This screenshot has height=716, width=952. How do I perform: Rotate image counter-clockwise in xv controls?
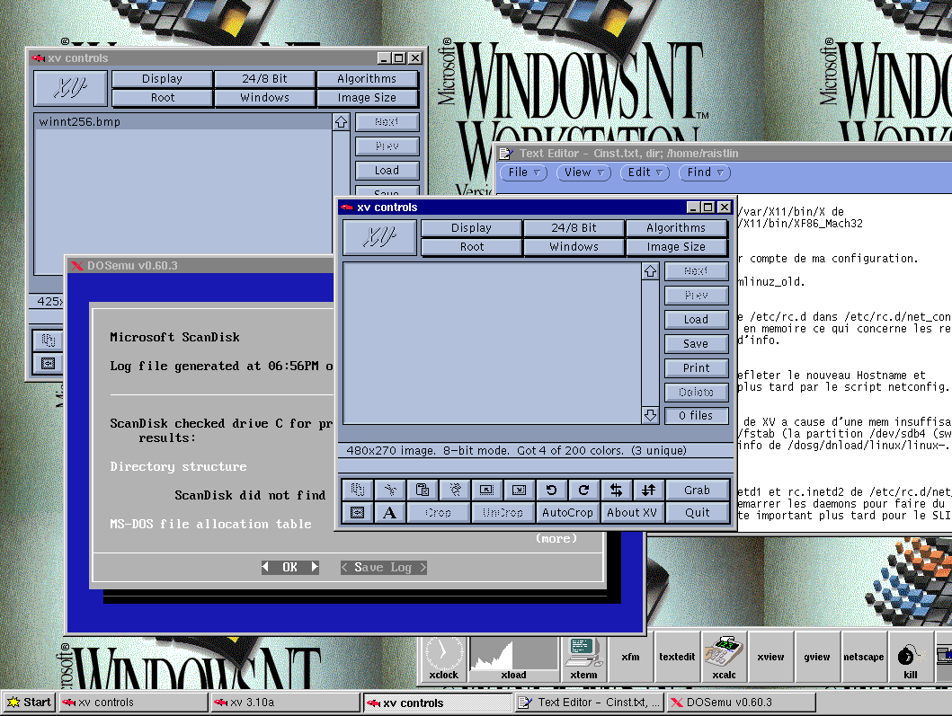pyautogui.click(x=551, y=490)
